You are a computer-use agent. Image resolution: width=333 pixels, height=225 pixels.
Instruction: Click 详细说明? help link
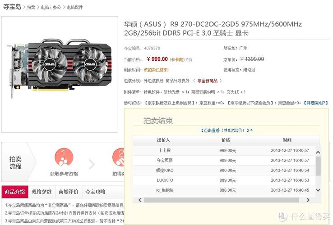tap(316, 103)
